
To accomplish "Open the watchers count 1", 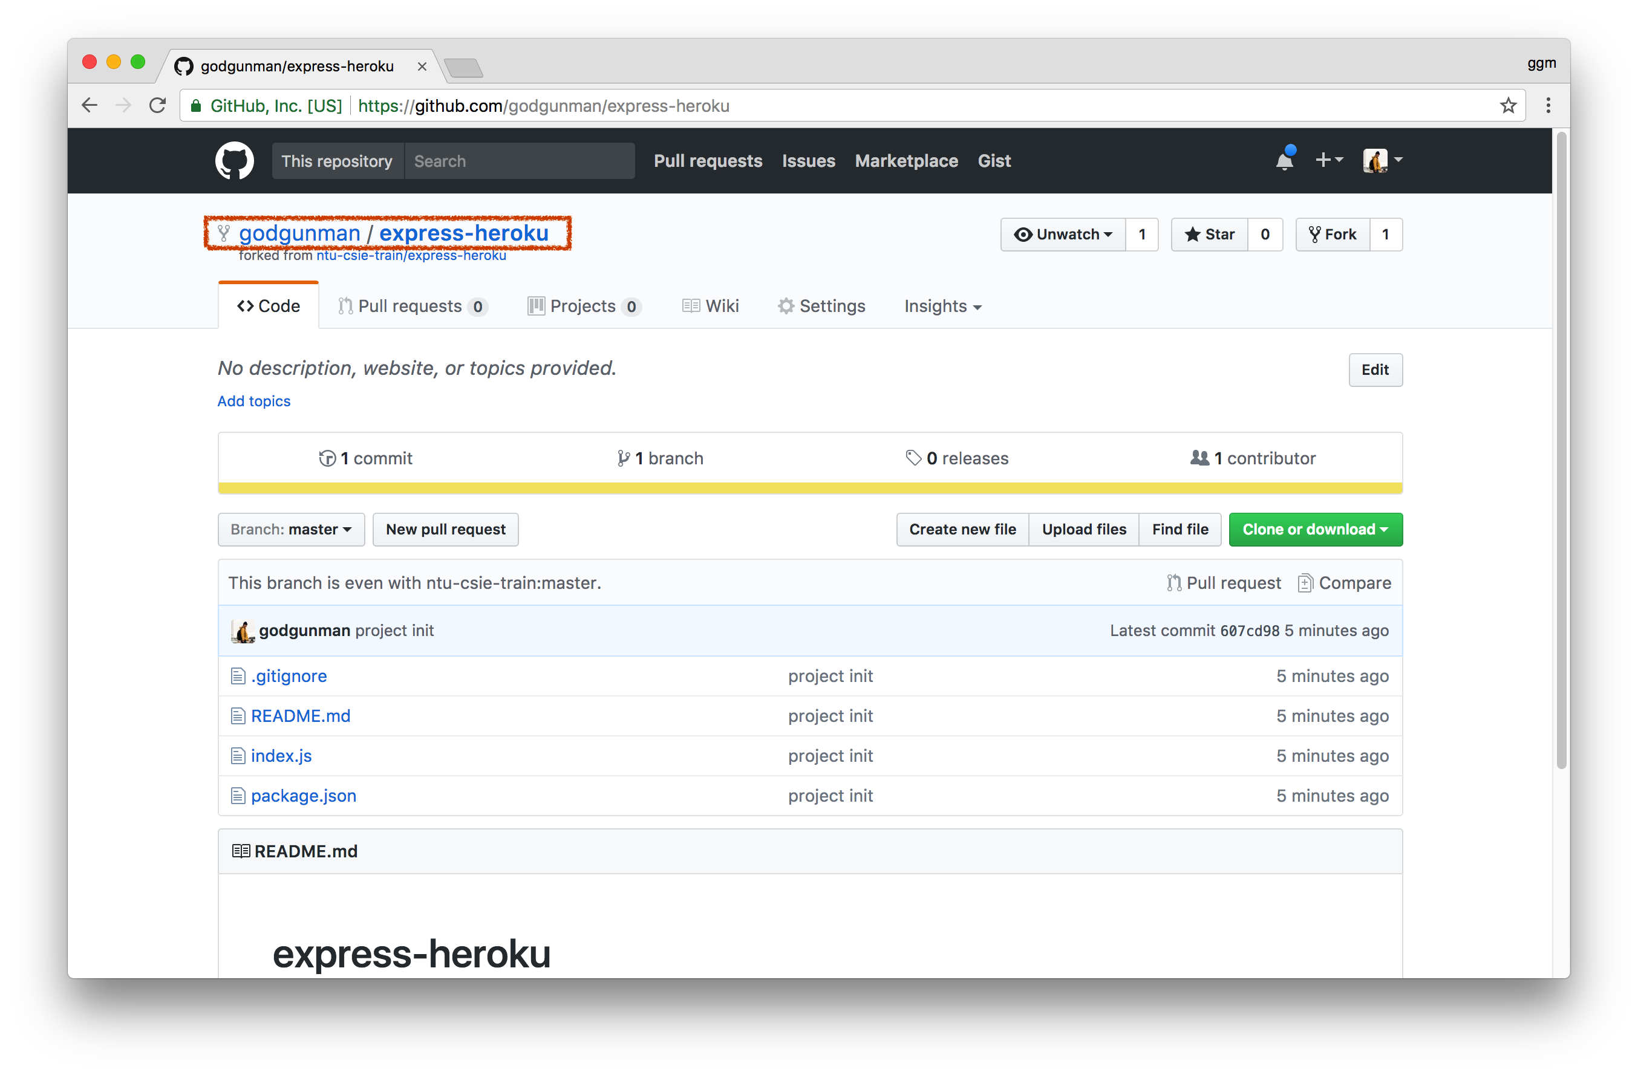I will tap(1143, 235).
